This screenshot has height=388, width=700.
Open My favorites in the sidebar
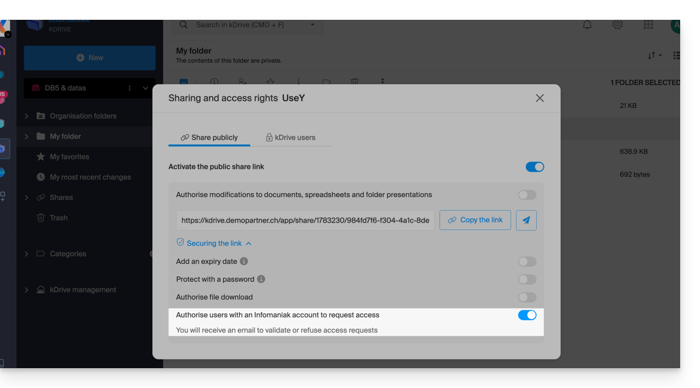tap(69, 157)
